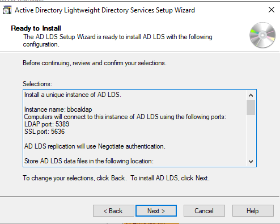Click the Selections box scrollbar thumb

[x=251, y=107]
